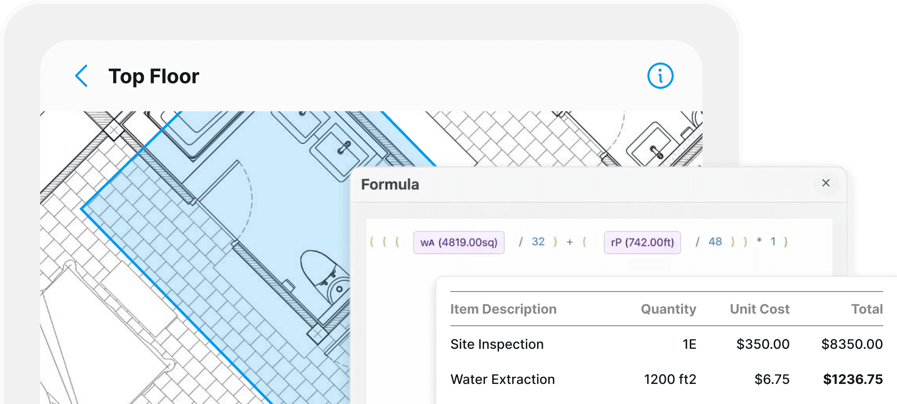
Task: Click the $1236.75 total value
Action: (852, 379)
